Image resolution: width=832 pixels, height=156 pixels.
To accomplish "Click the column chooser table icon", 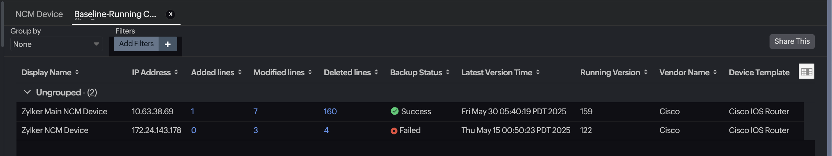I will (x=806, y=71).
